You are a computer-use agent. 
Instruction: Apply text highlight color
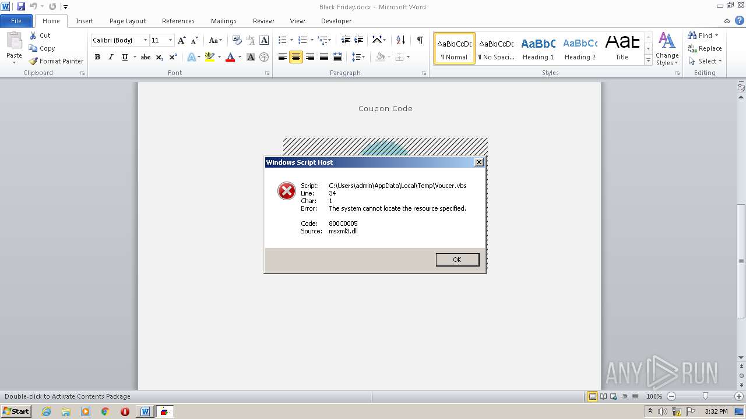pyautogui.click(x=210, y=57)
